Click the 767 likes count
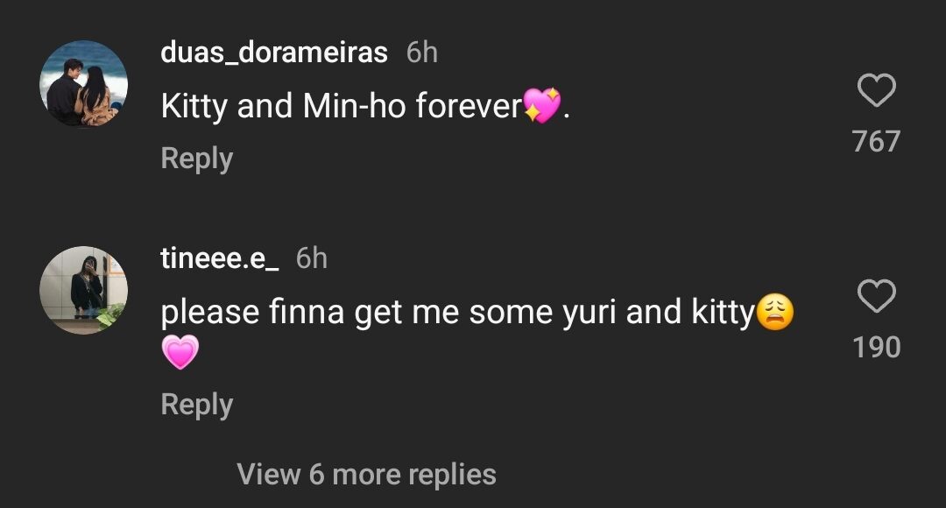The image size is (946, 508). pyautogui.click(x=876, y=141)
